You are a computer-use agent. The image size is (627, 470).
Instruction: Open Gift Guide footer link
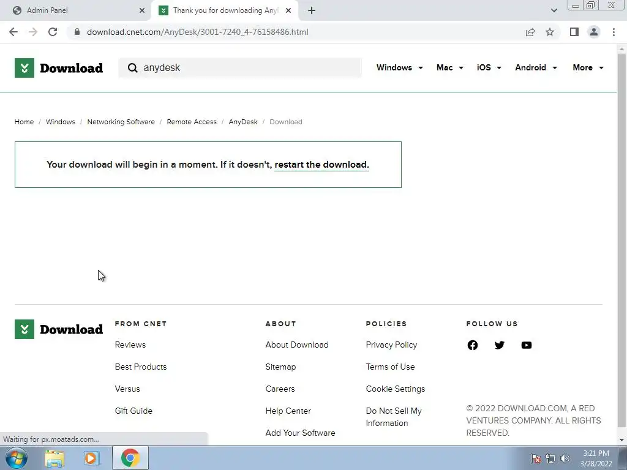(133, 411)
